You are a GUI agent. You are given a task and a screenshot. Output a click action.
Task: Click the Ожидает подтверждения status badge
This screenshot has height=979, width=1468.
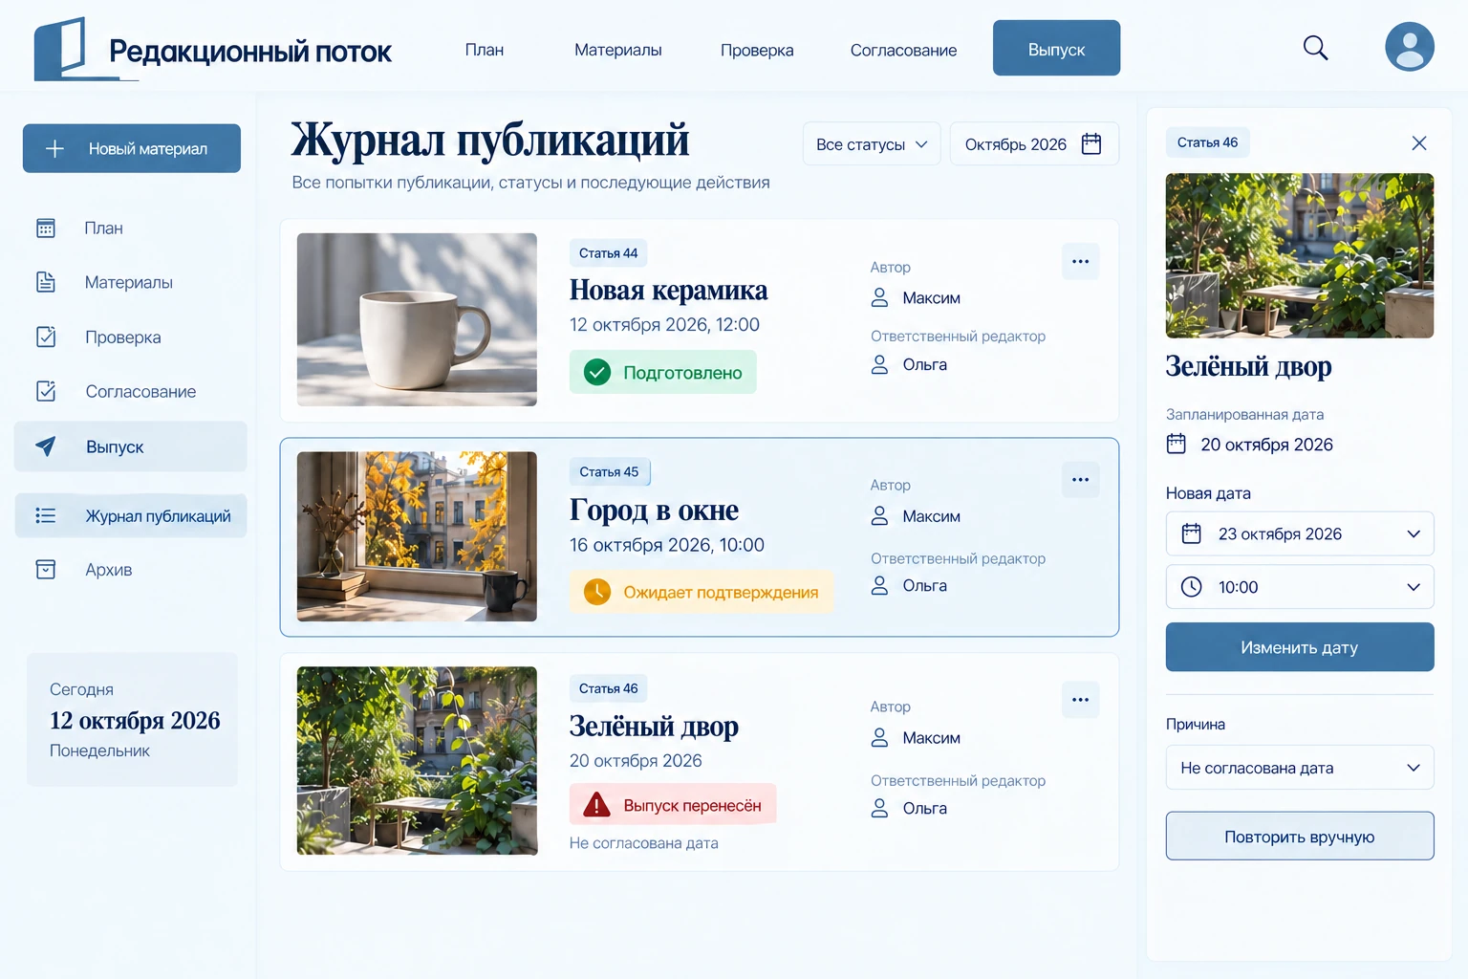pos(702,592)
